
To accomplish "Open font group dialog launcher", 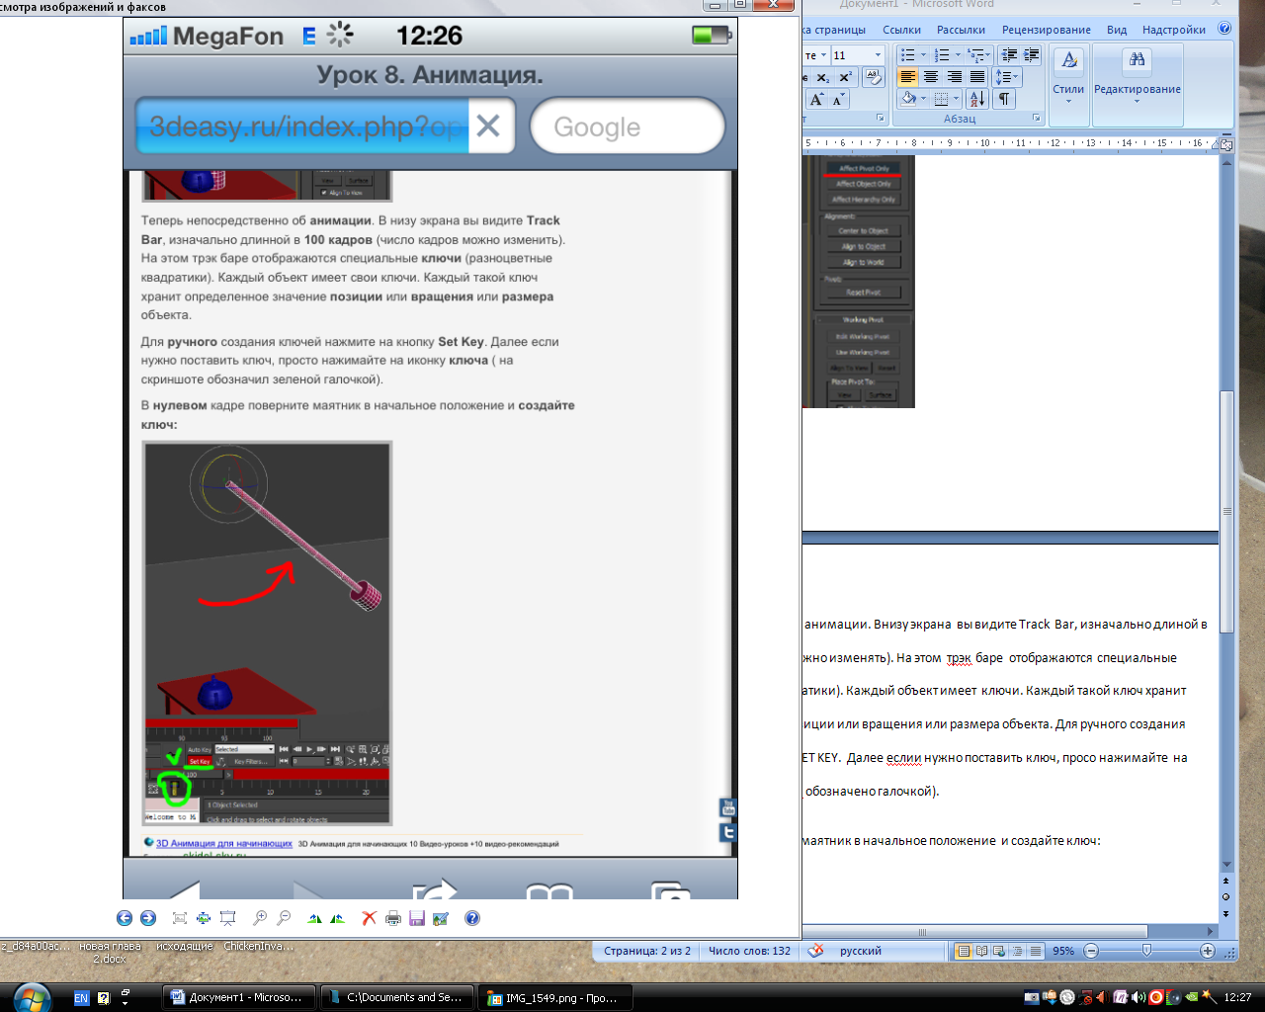I will click(880, 118).
